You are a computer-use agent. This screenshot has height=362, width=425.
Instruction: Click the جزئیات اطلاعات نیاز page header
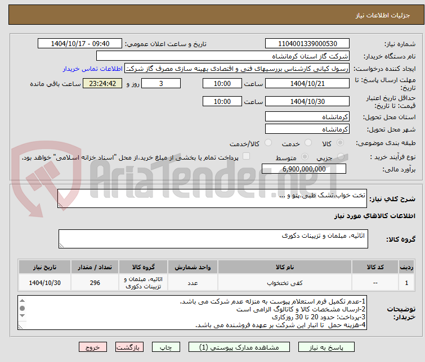point(382,15)
